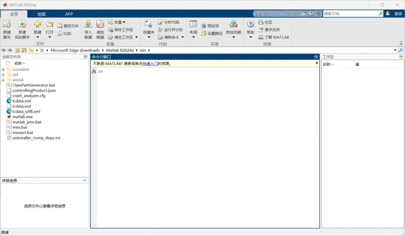Click the 布局 (Layout) icon

tap(193, 24)
